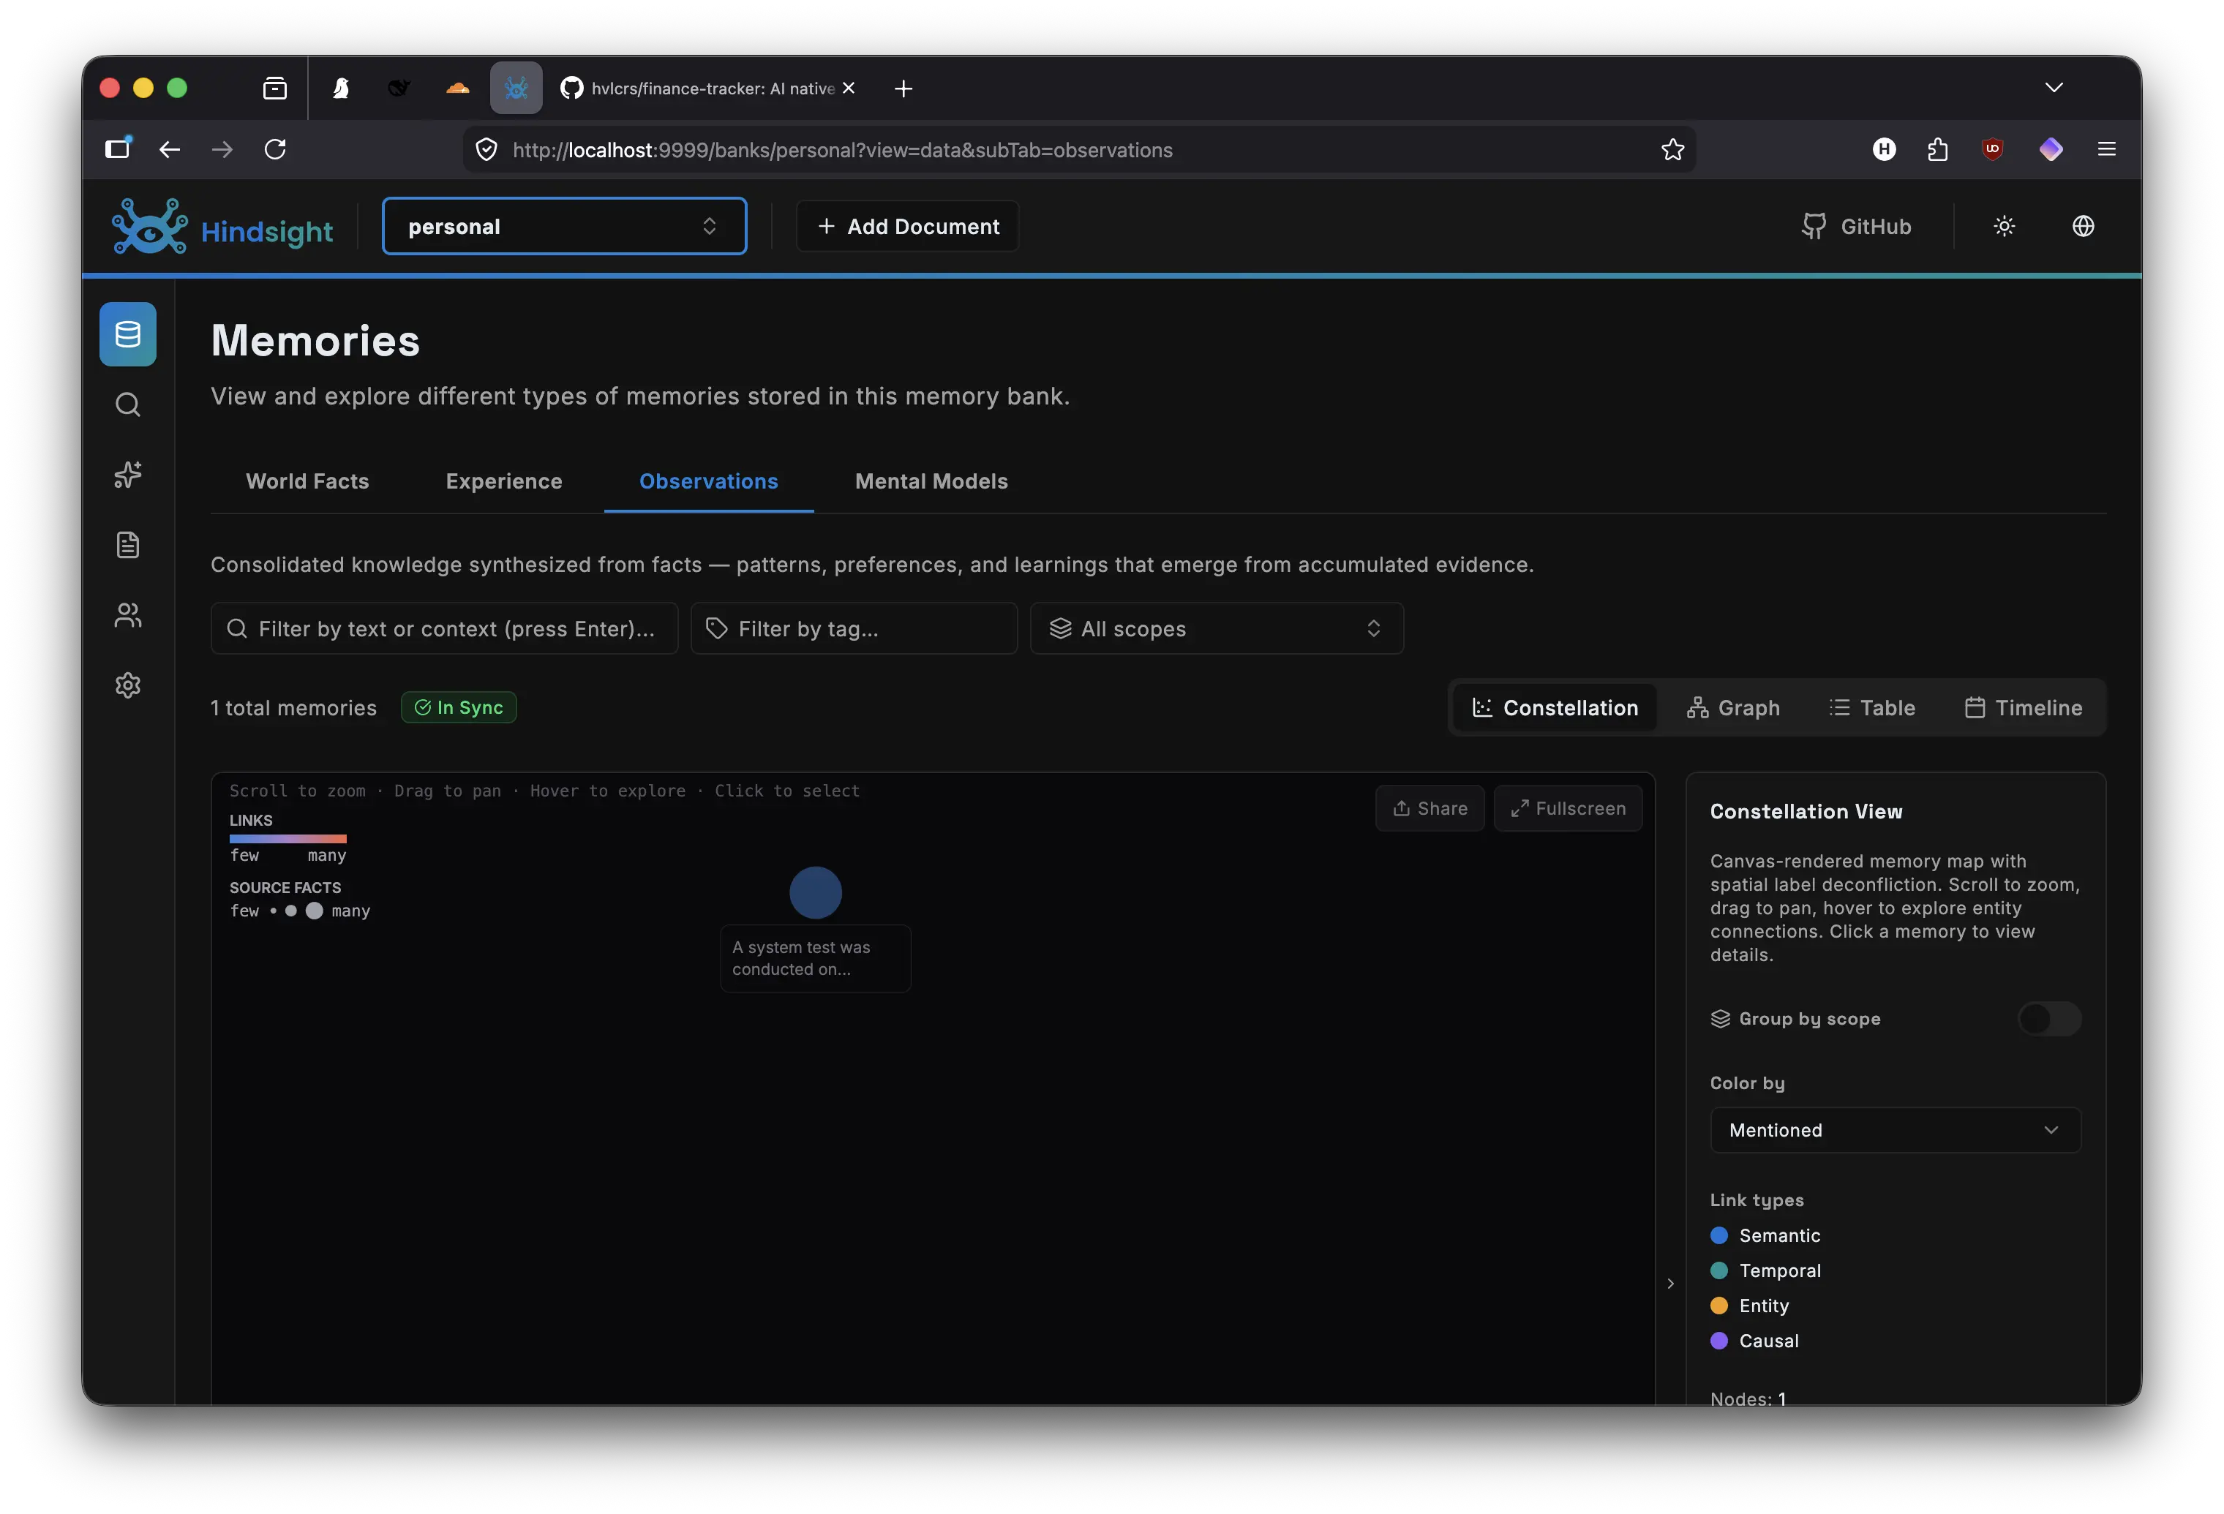The image size is (2224, 1514).
Task: Switch to the Timeline view
Action: (x=2022, y=707)
